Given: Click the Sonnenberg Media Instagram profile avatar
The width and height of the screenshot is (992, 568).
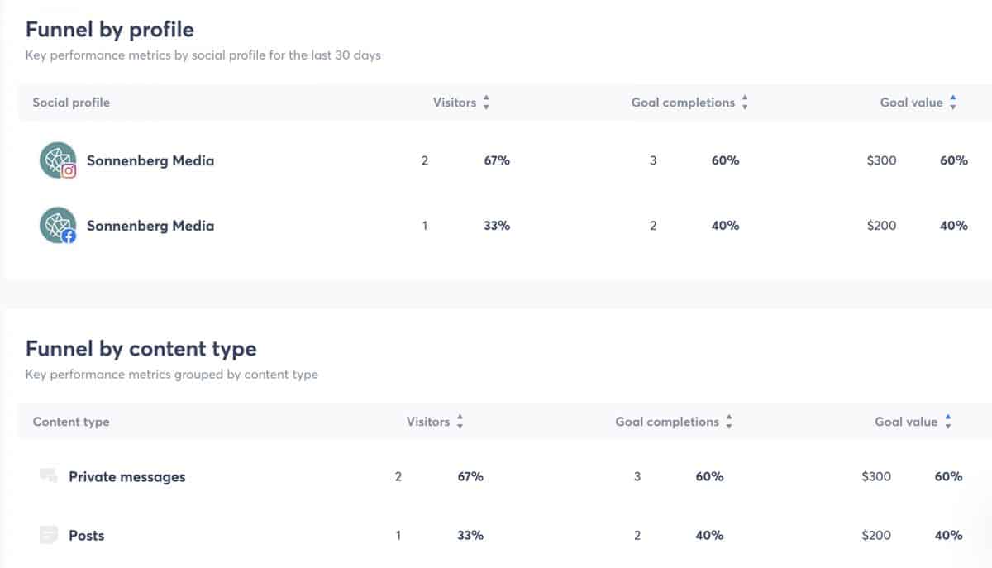Looking at the screenshot, I should (x=58, y=160).
